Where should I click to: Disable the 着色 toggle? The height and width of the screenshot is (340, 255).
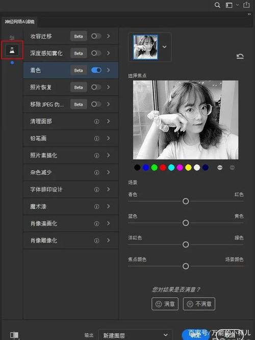click(96, 70)
